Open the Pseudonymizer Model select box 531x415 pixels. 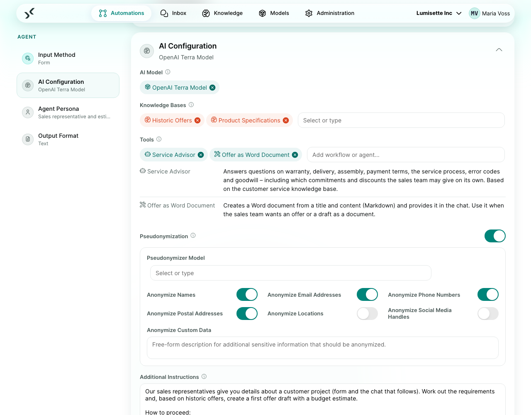(x=291, y=273)
